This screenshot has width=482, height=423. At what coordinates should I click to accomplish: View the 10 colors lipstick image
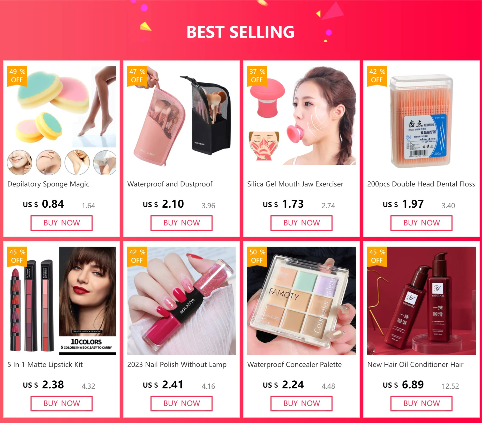click(62, 301)
